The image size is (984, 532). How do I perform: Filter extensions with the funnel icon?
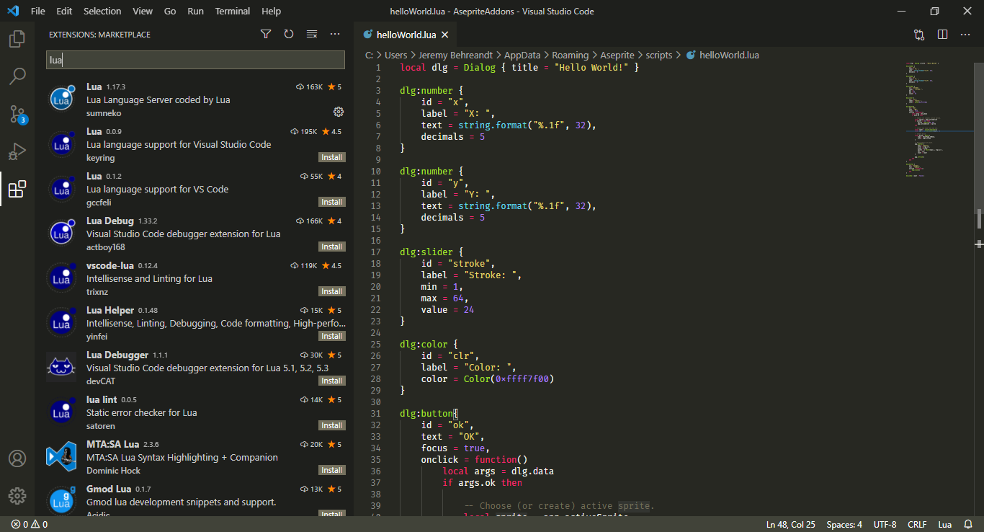click(266, 34)
